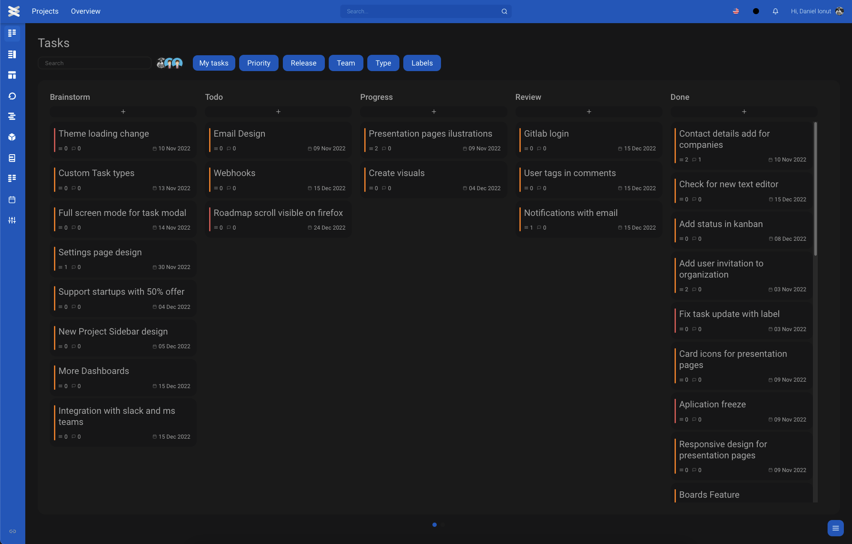Open the sliders settings icon in sidebar
The image size is (852, 544).
(x=12, y=220)
